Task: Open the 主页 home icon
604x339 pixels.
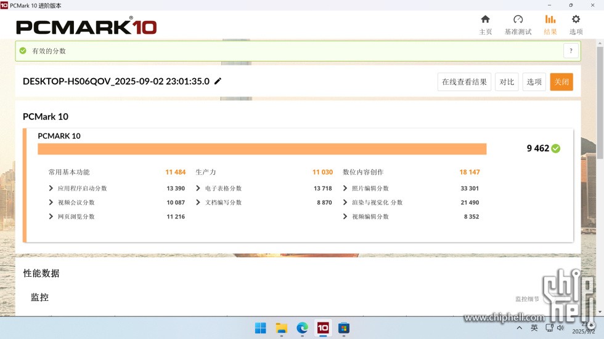Action: coord(485,20)
